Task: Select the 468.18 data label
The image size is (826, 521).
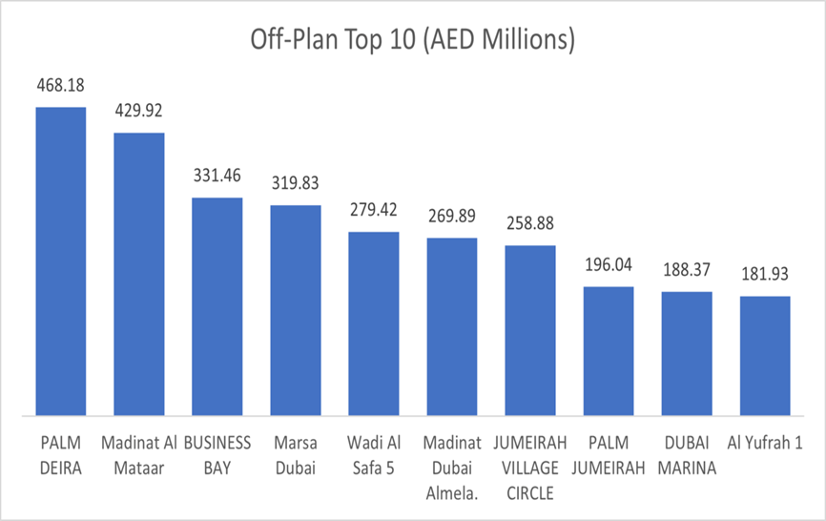Action: coord(61,87)
